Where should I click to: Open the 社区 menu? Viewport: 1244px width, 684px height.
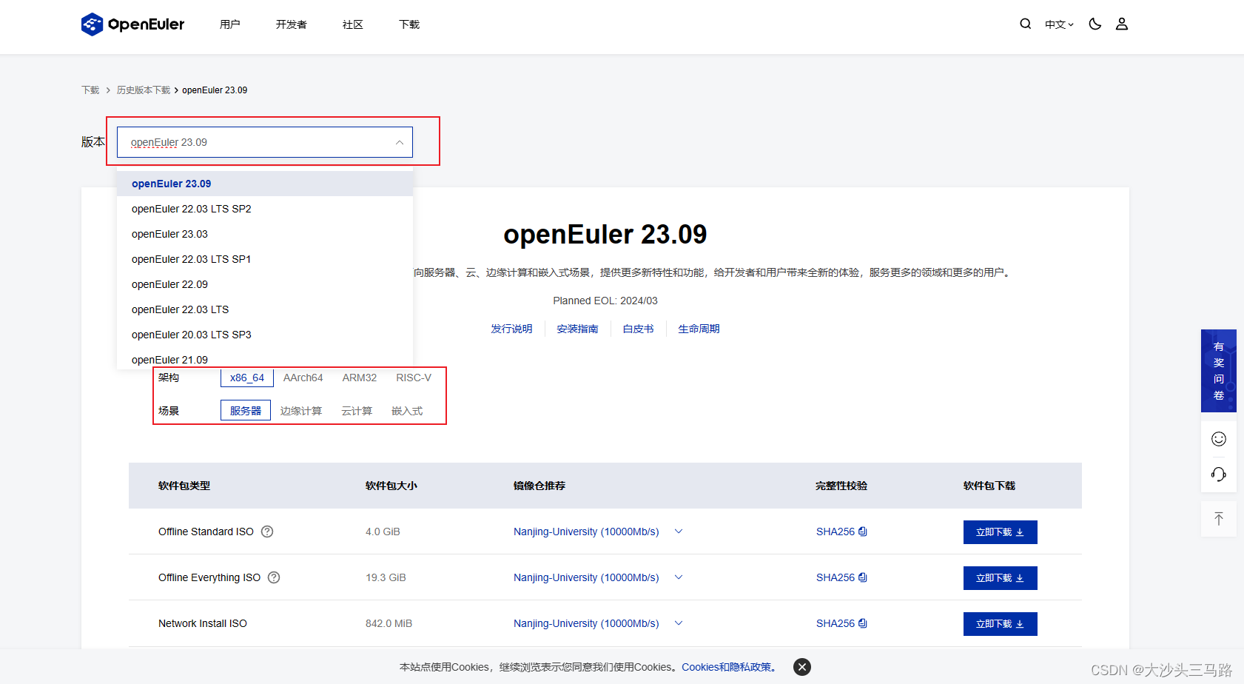(353, 24)
